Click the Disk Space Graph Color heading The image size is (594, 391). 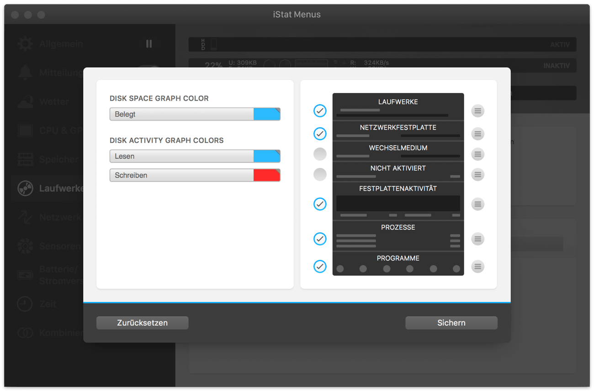tap(159, 98)
